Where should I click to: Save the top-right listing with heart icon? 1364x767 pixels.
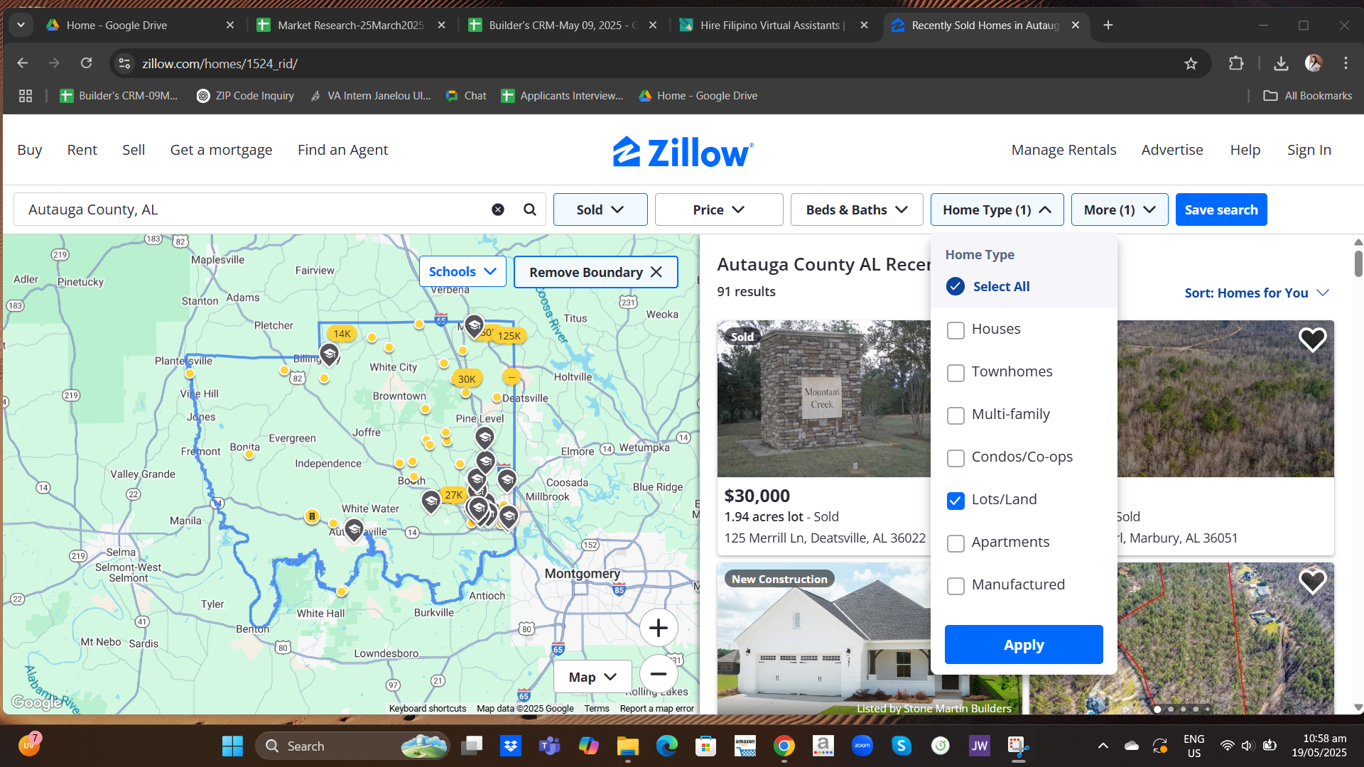pyautogui.click(x=1312, y=339)
